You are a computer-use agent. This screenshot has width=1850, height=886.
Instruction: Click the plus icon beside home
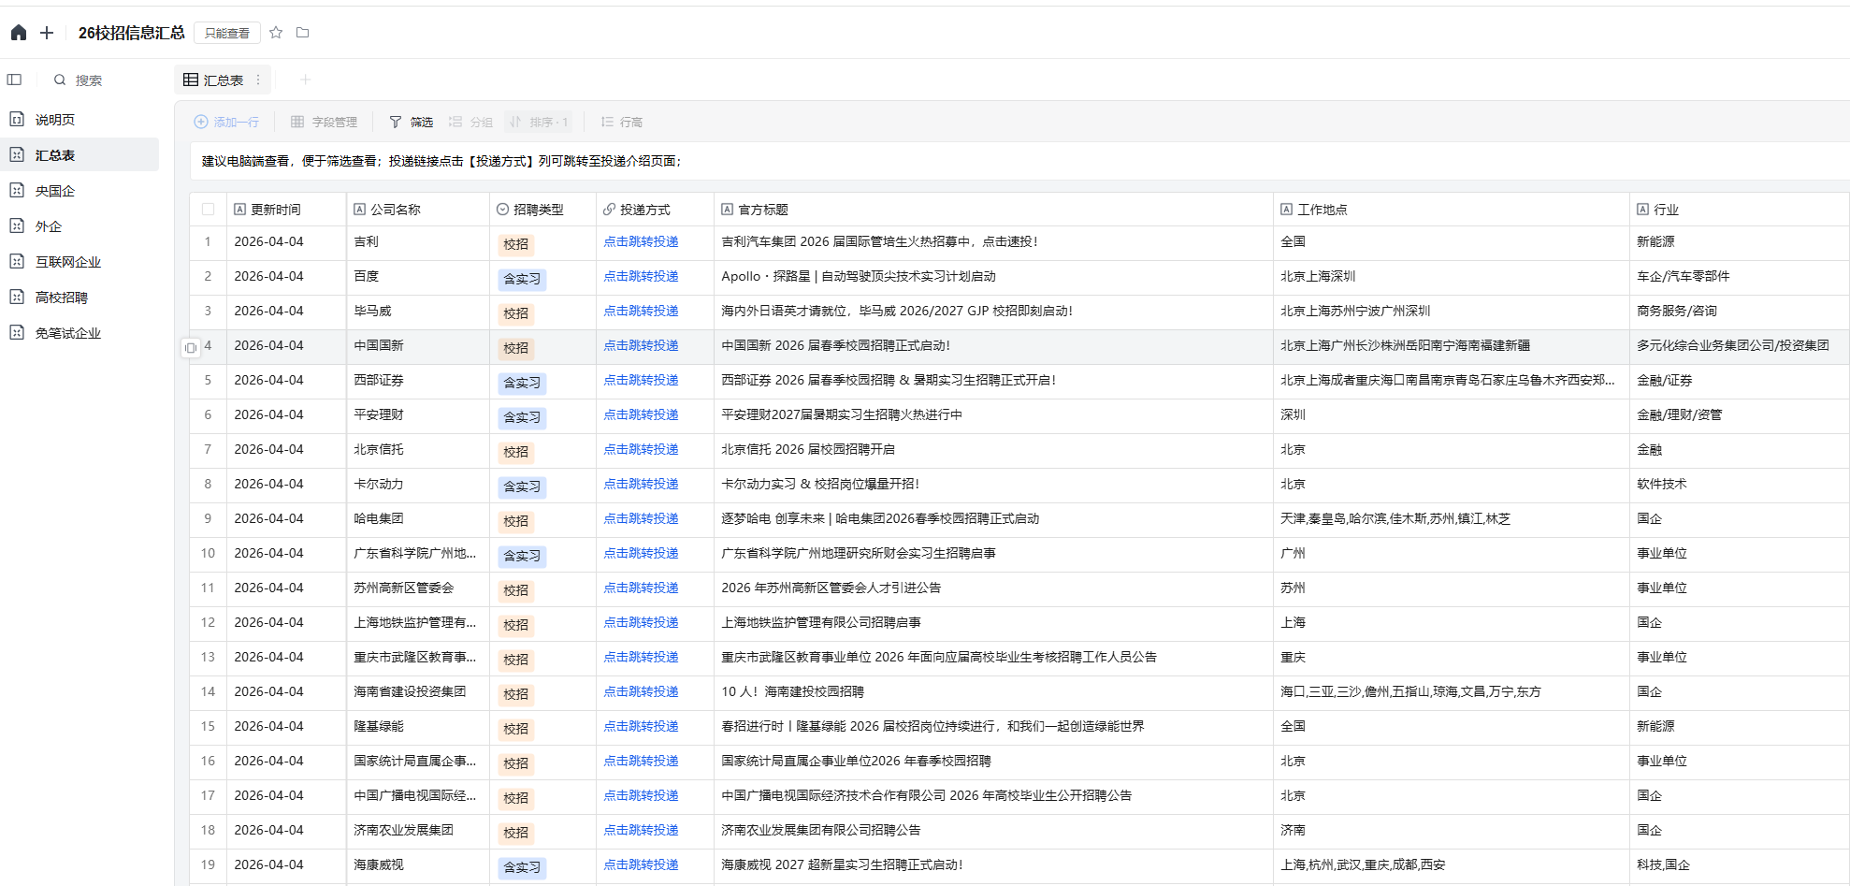coord(47,33)
